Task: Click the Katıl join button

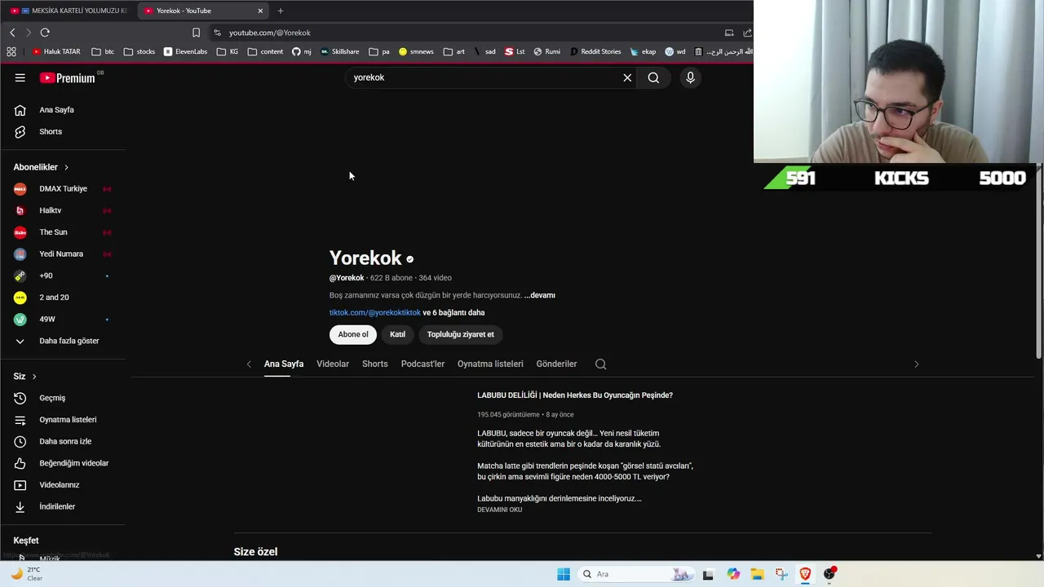Action: pyautogui.click(x=397, y=334)
